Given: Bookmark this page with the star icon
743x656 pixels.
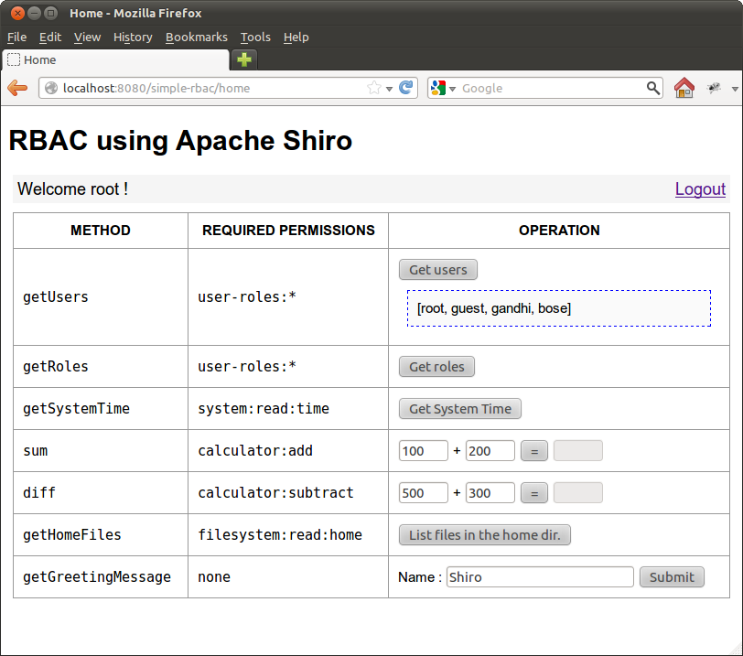Looking at the screenshot, I should click(x=373, y=89).
